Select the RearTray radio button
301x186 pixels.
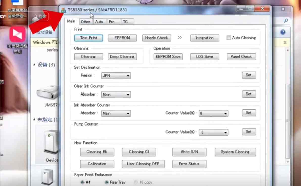(x=107, y=182)
